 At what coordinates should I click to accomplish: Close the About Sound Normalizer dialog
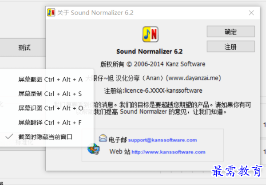pyautogui.click(x=251, y=13)
